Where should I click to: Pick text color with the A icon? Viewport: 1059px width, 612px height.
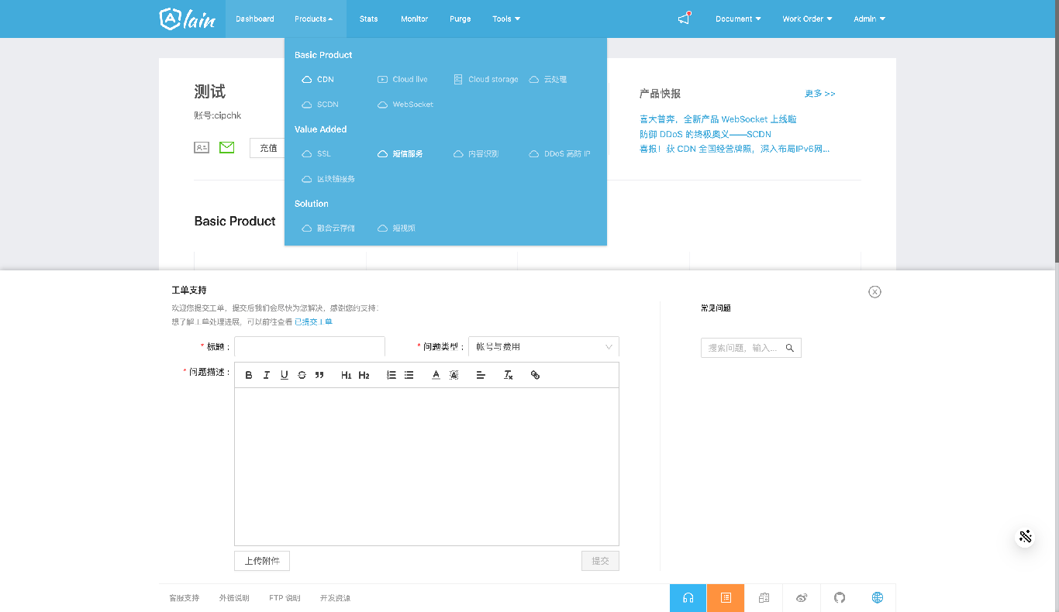pyautogui.click(x=436, y=375)
